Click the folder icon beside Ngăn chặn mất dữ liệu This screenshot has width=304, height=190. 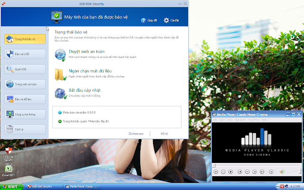60,75
